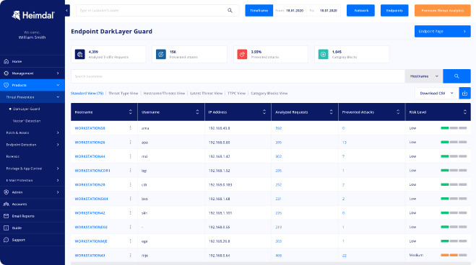Open Premium Threat Analytics
The height and width of the screenshot is (265, 476).
coord(443,11)
